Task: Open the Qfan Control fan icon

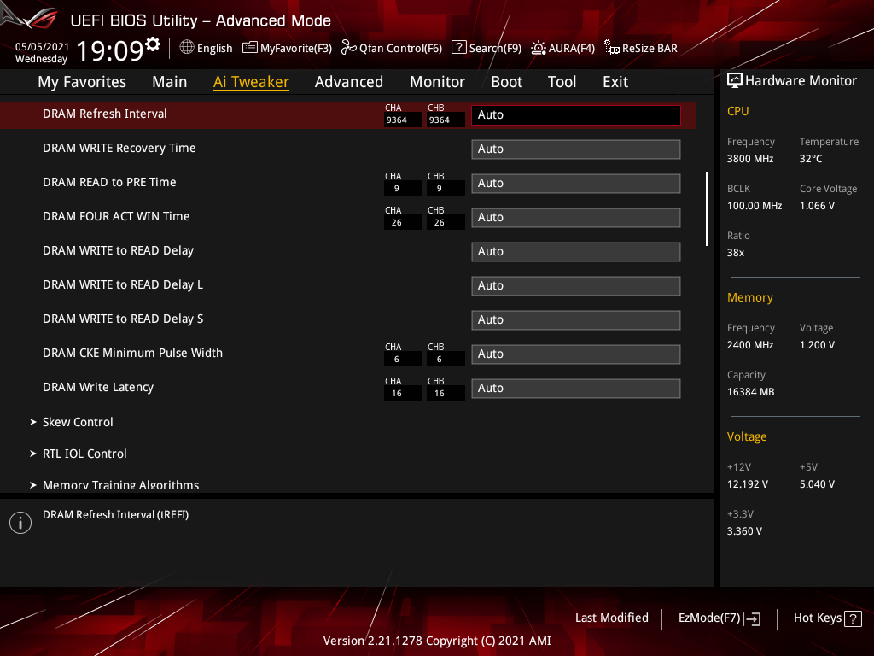Action: [x=349, y=48]
